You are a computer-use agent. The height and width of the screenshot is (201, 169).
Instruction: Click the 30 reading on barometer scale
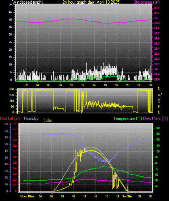point(156,18)
